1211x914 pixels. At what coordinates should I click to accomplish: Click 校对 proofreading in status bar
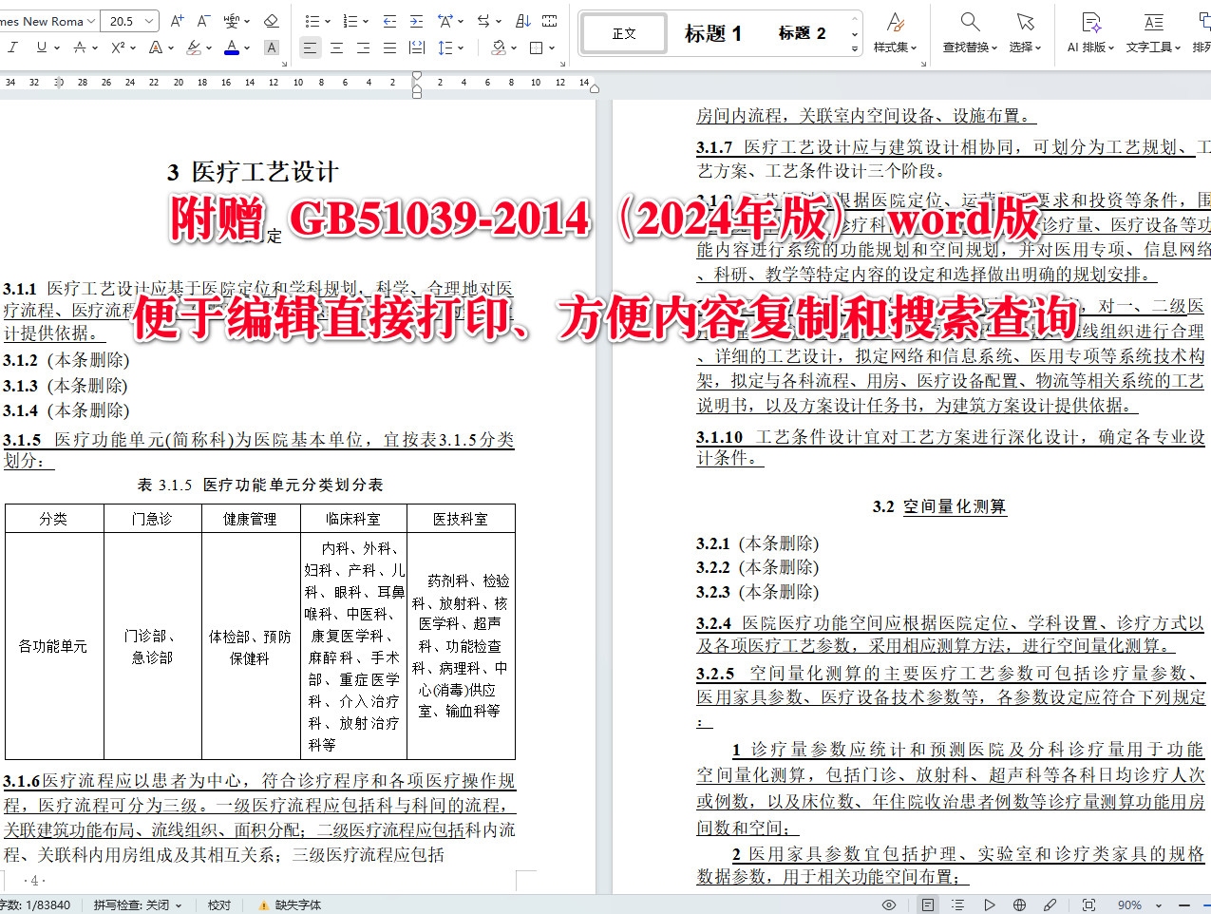[x=219, y=905]
